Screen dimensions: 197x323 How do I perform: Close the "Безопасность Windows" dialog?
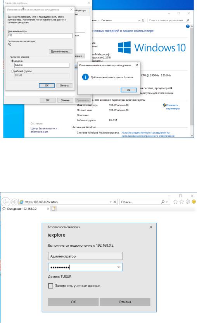(151, 227)
